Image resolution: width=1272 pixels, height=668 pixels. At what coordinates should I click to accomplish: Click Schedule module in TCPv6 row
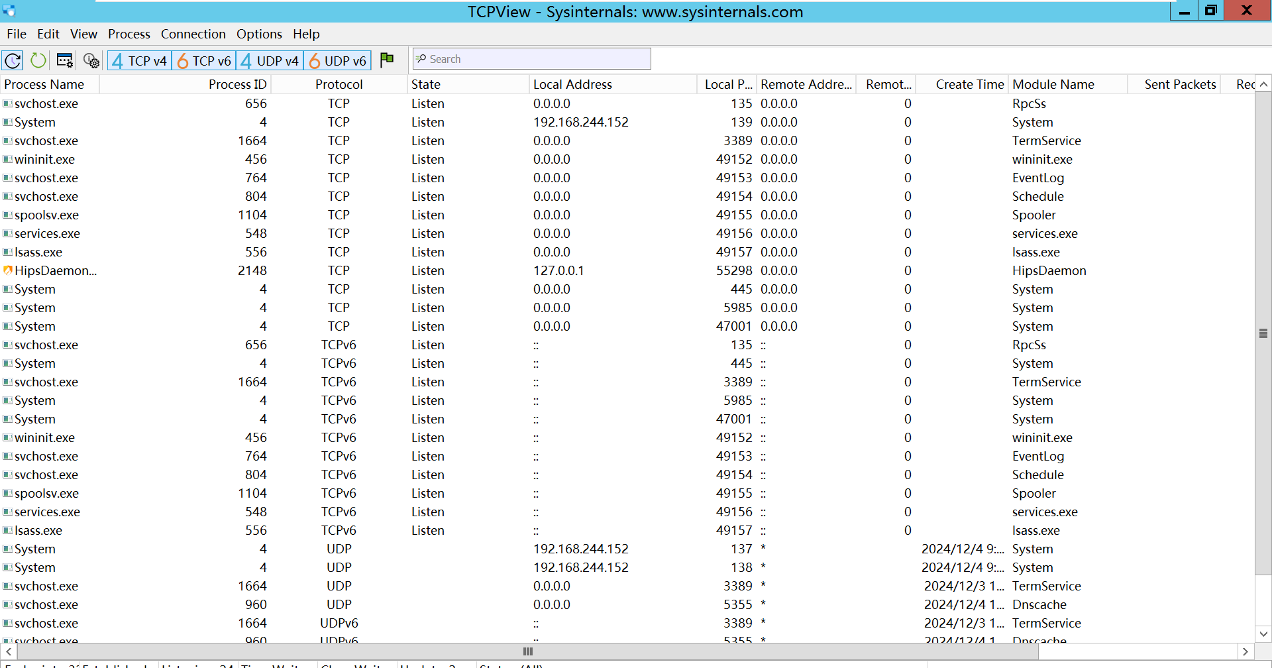point(1038,474)
